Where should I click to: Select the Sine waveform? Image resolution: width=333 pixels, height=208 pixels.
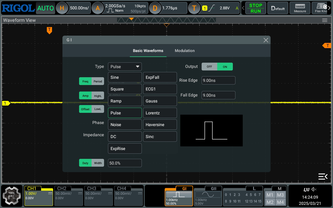click(x=125, y=77)
